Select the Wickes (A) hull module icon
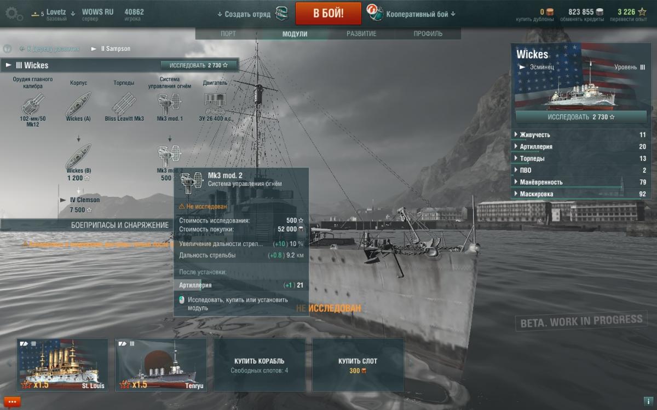This screenshot has height=410, width=657. pos(78,103)
